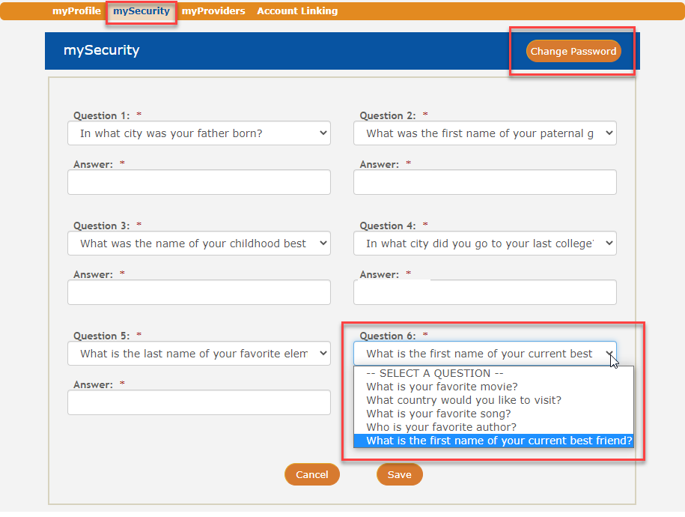
Task: Open the myProfile tab
Action: pos(76,11)
